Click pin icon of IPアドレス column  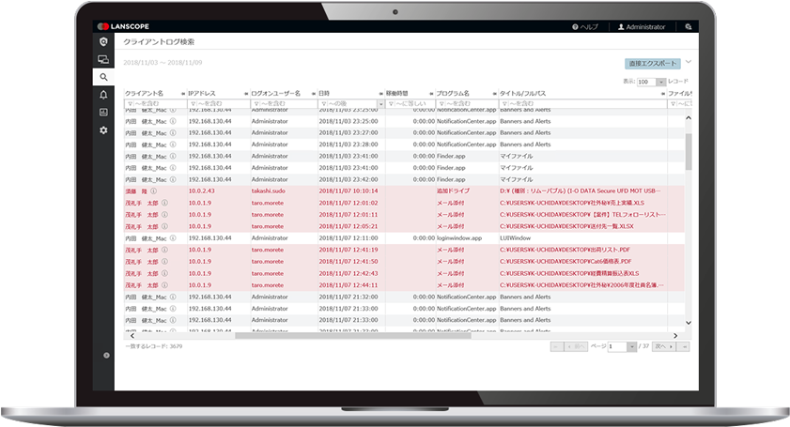[246, 94]
